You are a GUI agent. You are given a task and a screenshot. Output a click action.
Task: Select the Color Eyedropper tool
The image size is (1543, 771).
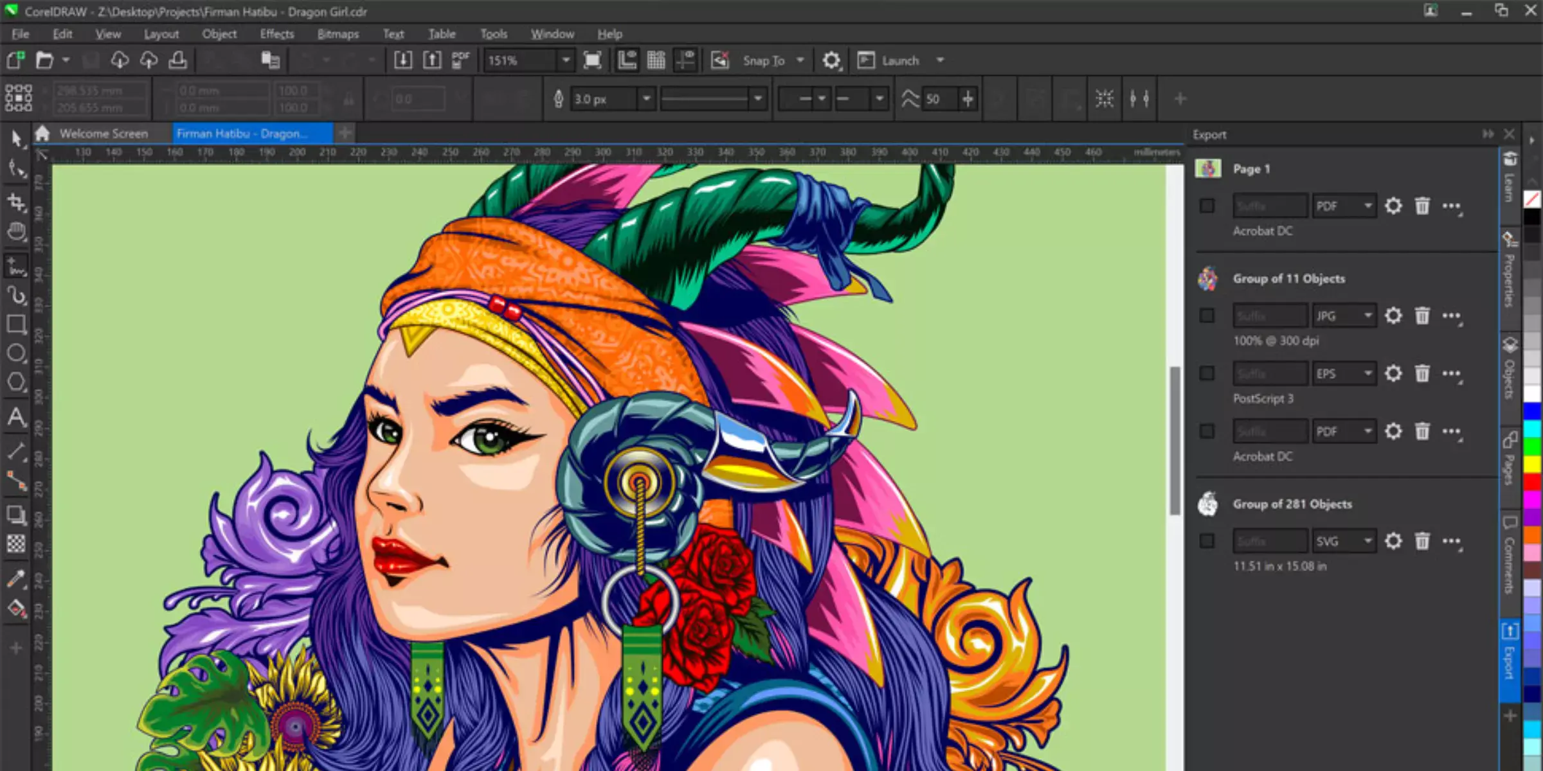pos(16,579)
